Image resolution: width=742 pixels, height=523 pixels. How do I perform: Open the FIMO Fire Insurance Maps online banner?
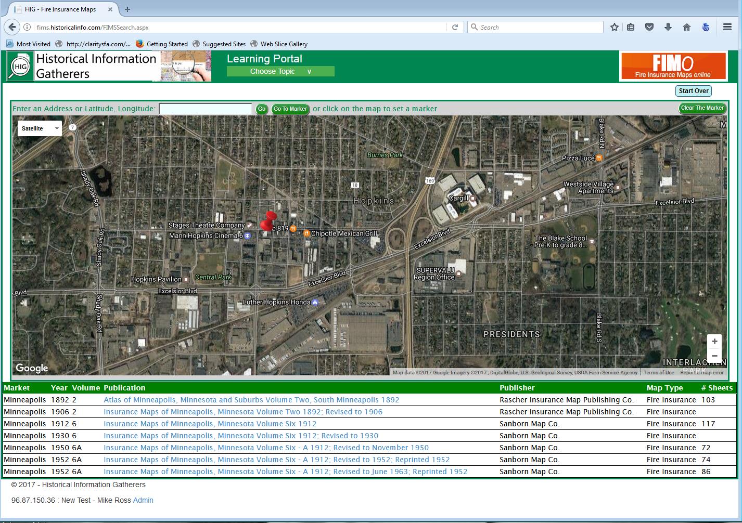tap(673, 66)
